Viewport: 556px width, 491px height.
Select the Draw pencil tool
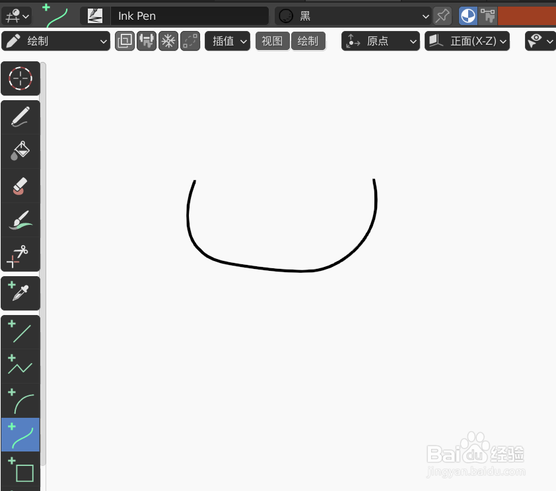[x=20, y=117]
